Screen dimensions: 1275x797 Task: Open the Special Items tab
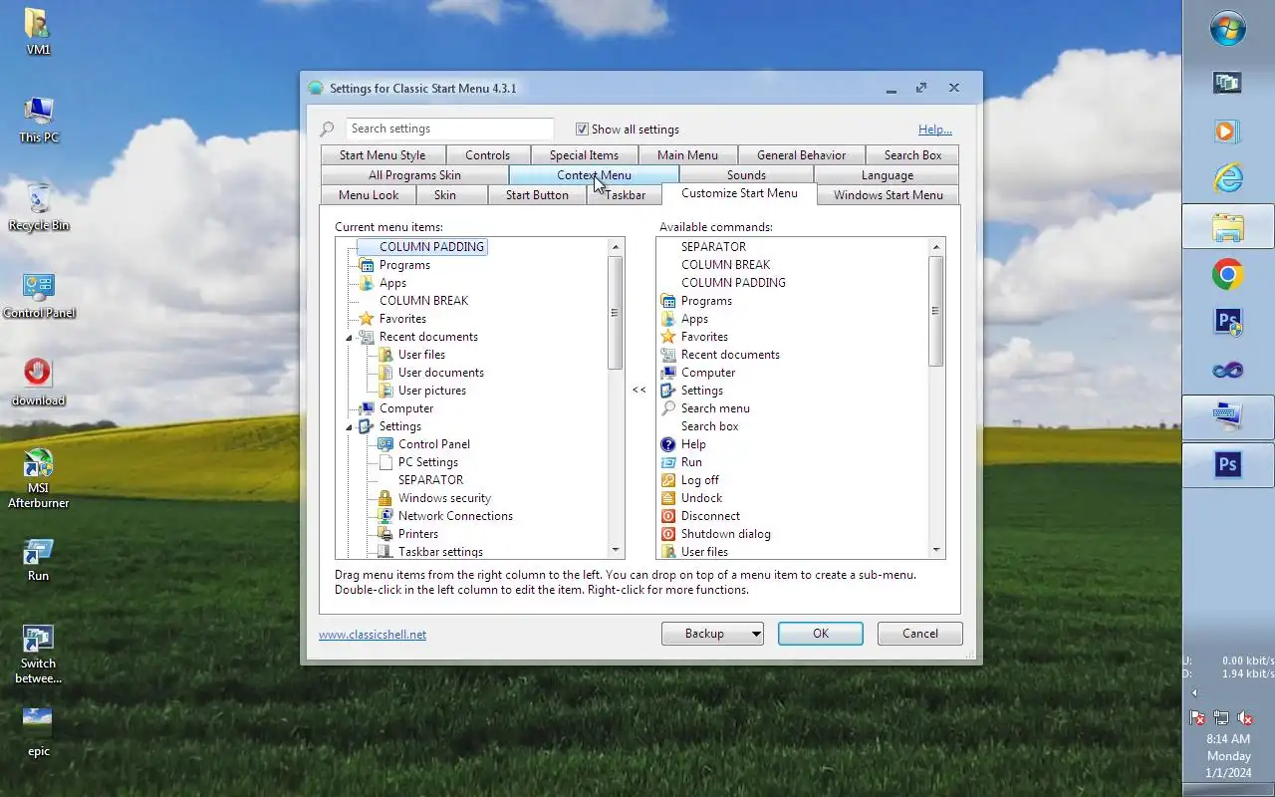pos(584,155)
